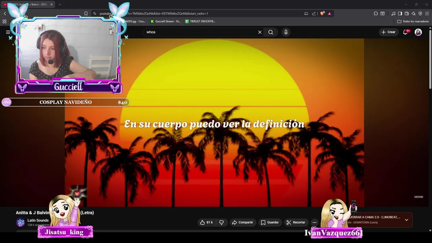The image size is (432, 243).
Task: Click the '128 k suscriptores' text
Action: 38,225
